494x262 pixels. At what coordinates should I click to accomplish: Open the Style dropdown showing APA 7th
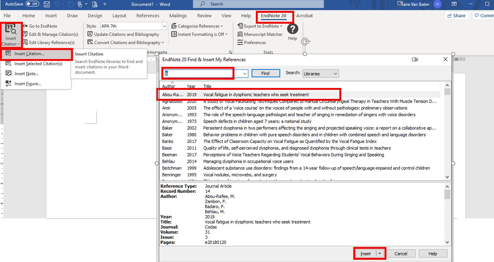coord(164,26)
